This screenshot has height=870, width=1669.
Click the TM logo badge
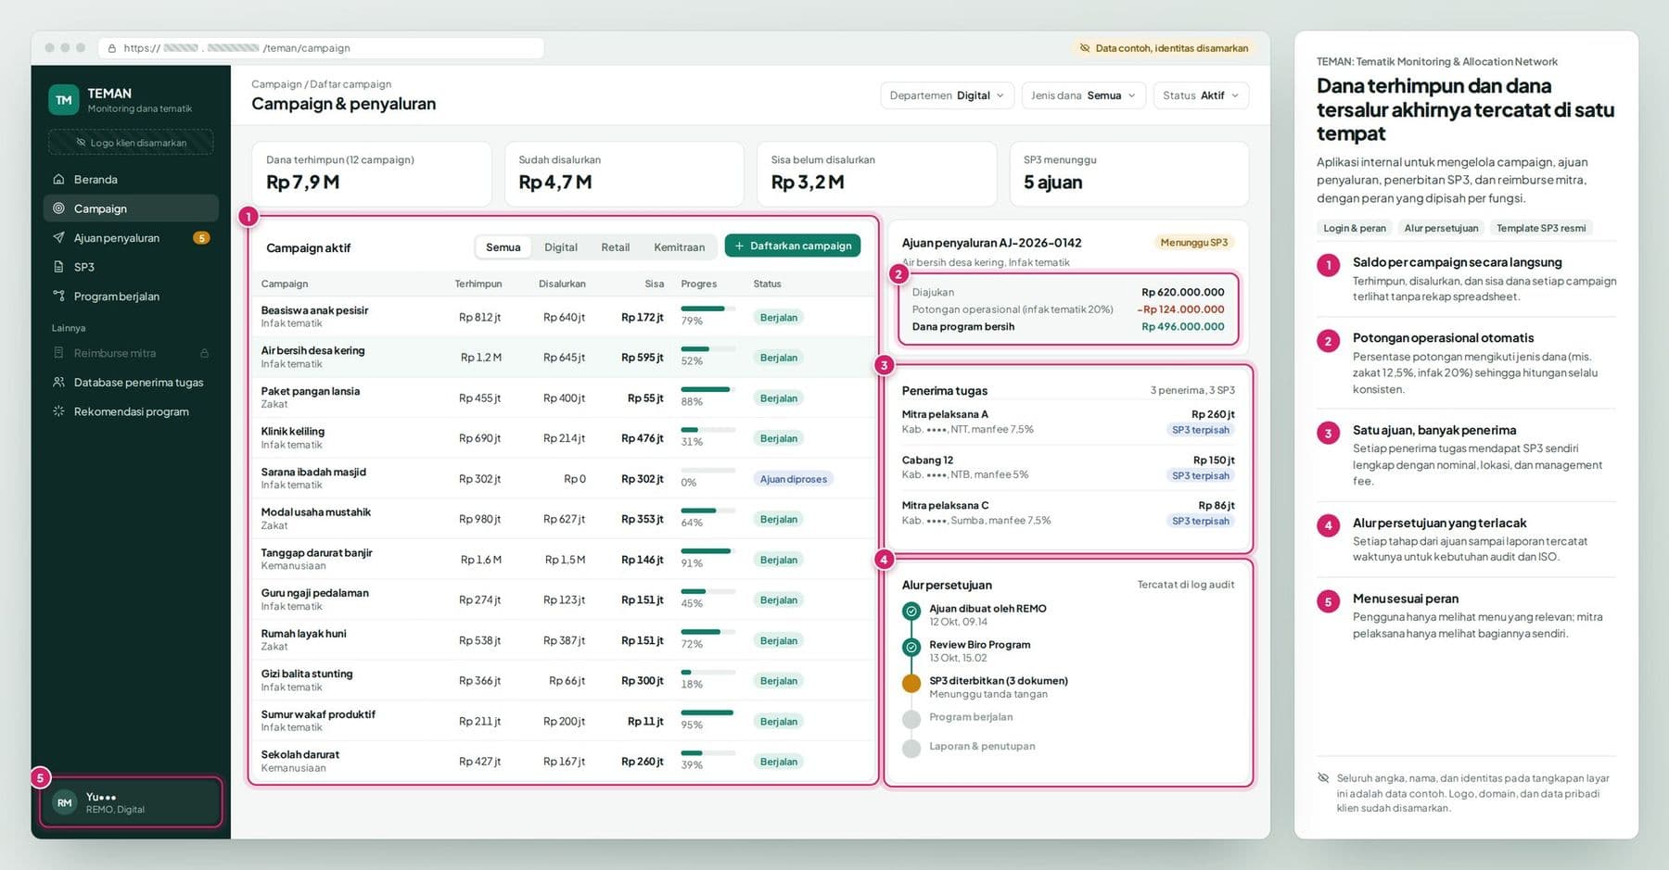63,100
